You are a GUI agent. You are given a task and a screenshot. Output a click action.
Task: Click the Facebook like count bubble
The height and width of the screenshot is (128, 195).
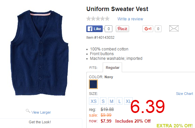(108, 29)
